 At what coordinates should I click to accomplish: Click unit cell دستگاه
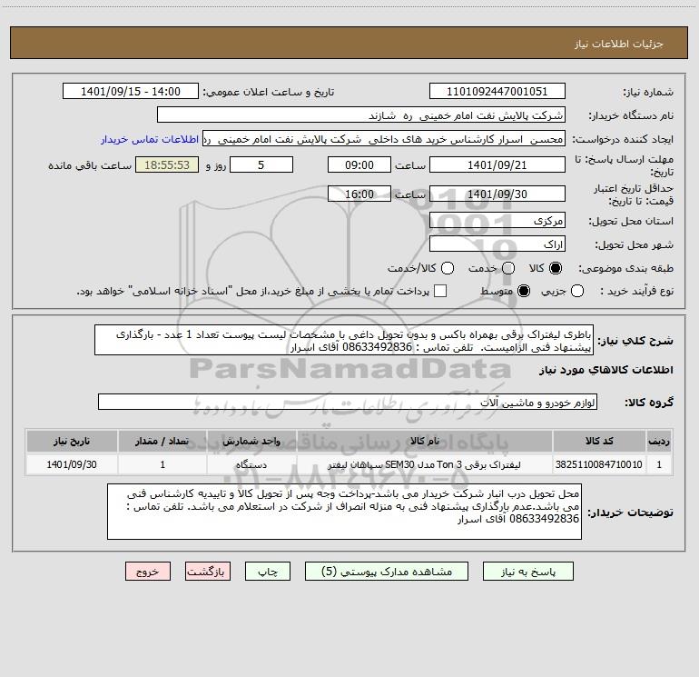[x=251, y=464]
